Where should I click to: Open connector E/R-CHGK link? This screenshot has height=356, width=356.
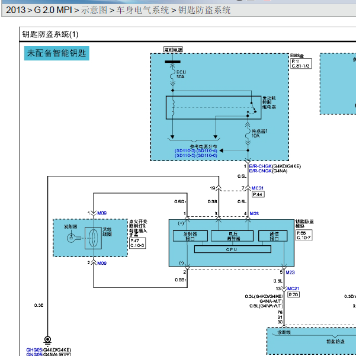(260, 166)
